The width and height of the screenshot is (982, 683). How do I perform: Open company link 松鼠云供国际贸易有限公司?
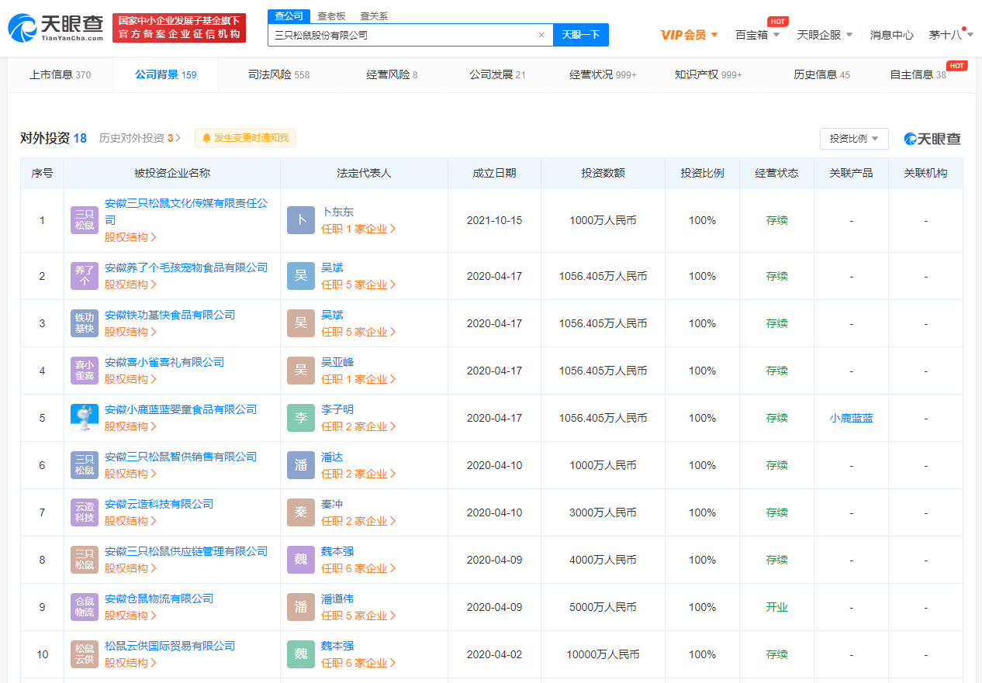(170, 646)
